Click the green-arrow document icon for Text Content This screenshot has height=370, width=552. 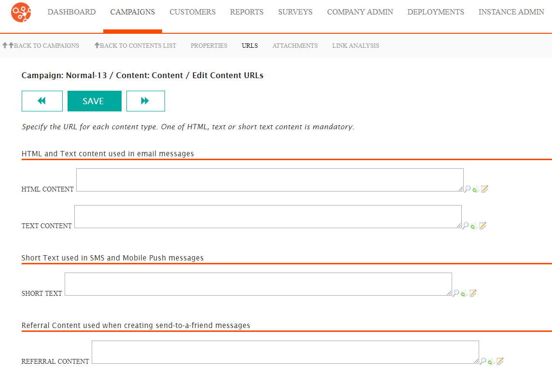coord(474,226)
